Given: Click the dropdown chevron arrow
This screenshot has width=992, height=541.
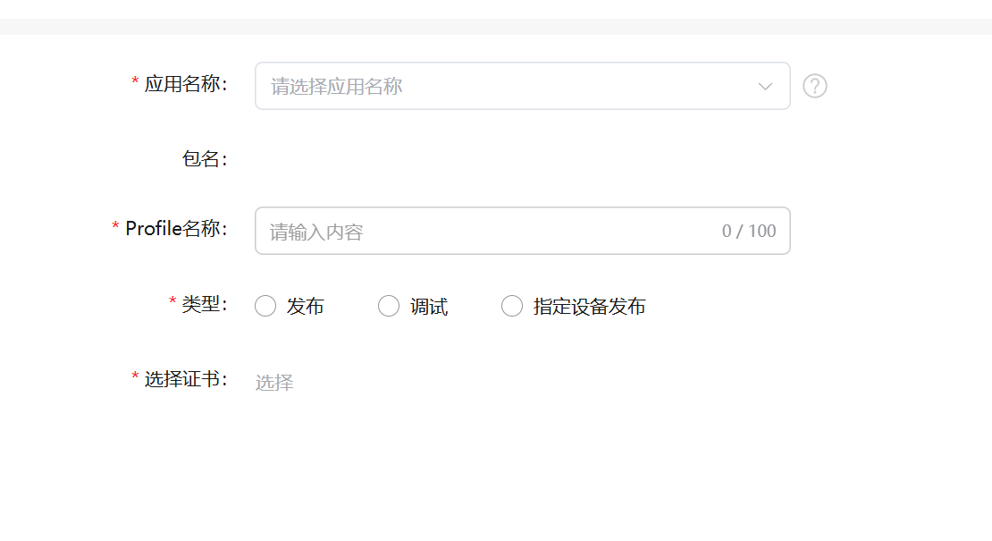Looking at the screenshot, I should (764, 86).
